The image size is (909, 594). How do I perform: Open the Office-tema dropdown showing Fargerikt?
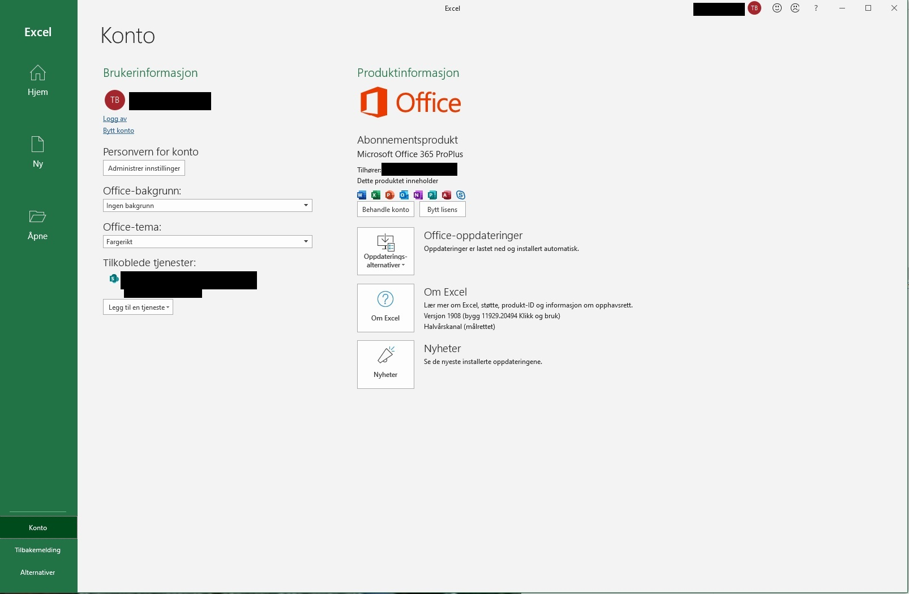click(208, 242)
